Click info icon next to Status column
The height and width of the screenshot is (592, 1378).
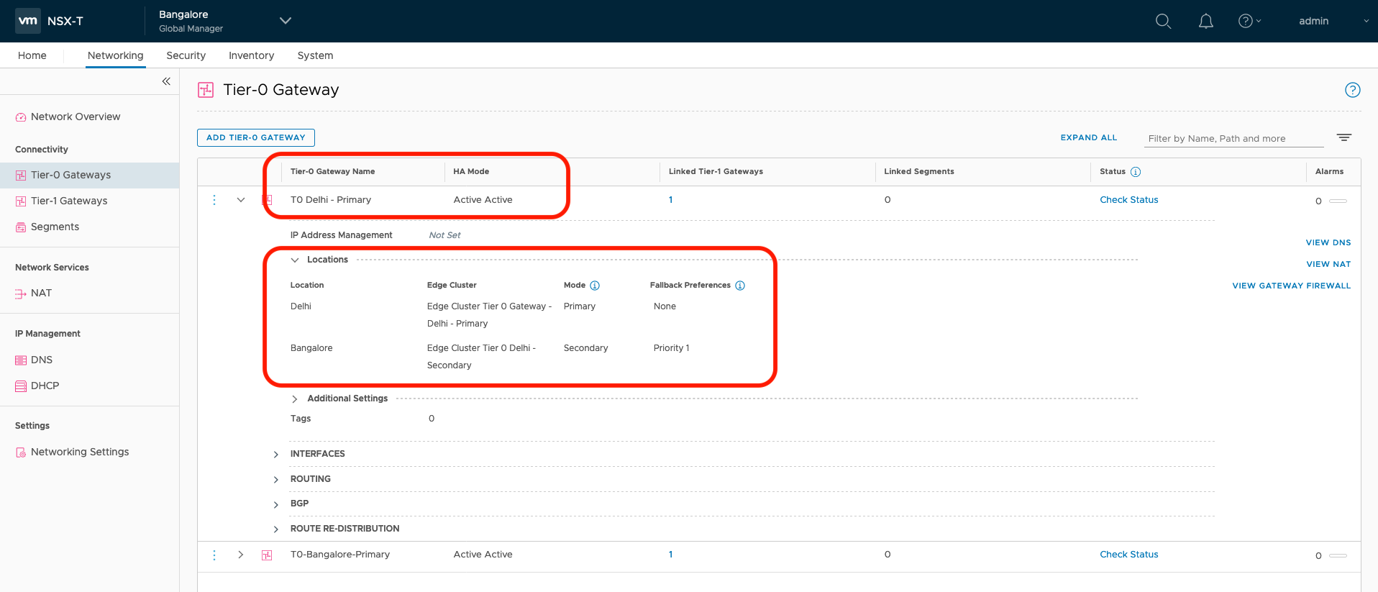[1136, 172]
